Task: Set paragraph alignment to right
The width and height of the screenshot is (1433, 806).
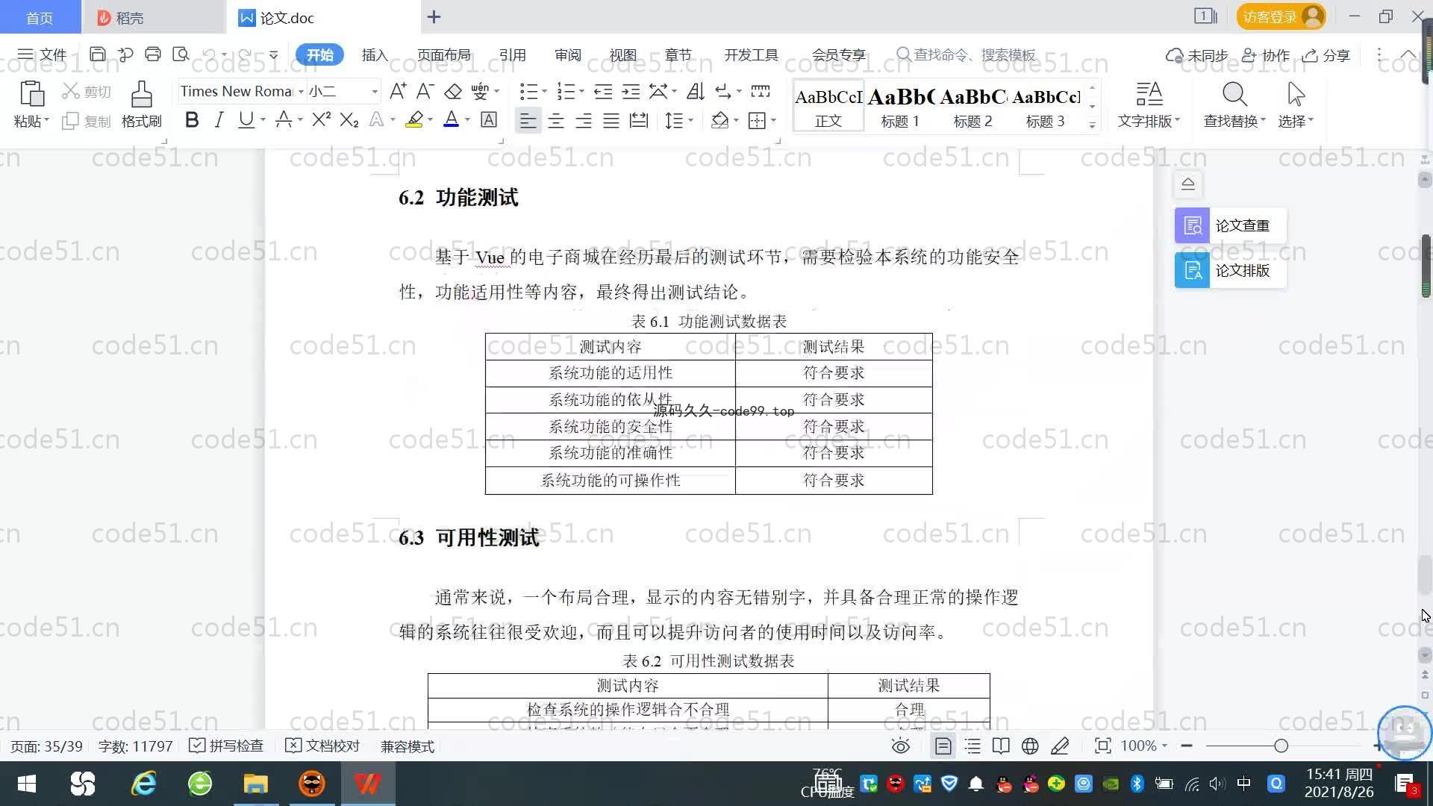Action: 584,120
